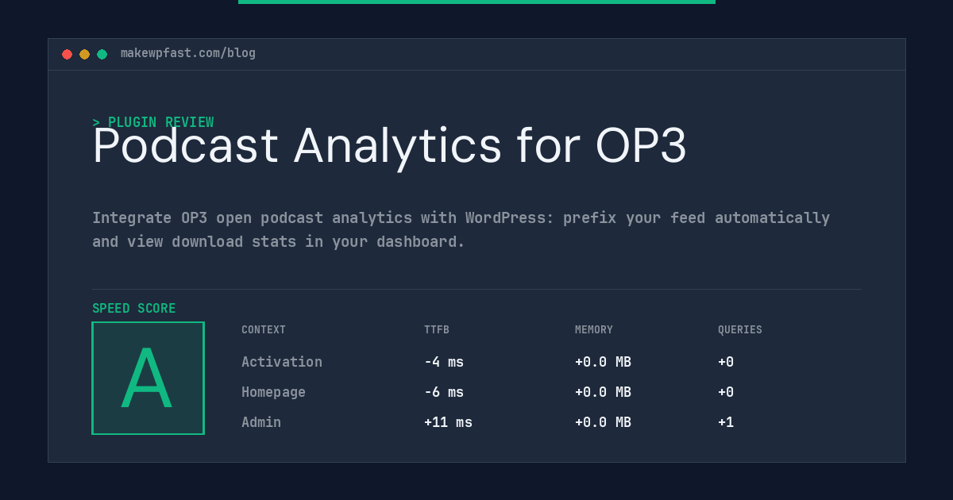Click the QUERIES column header
This screenshot has height=500, width=953.
pyautogui.click(x=740, y=330)
